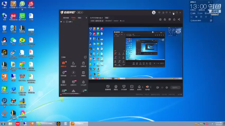Add 多媒体 media source
The image size is (225, 126).
[132, 88]
